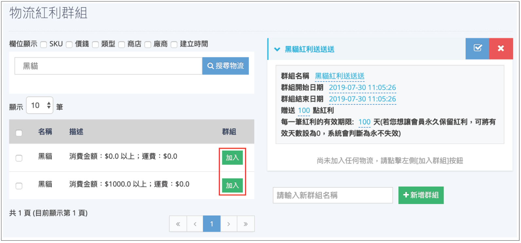
Task: Toggle the 價錢 column checkbox
Action: tap(69, 45)
